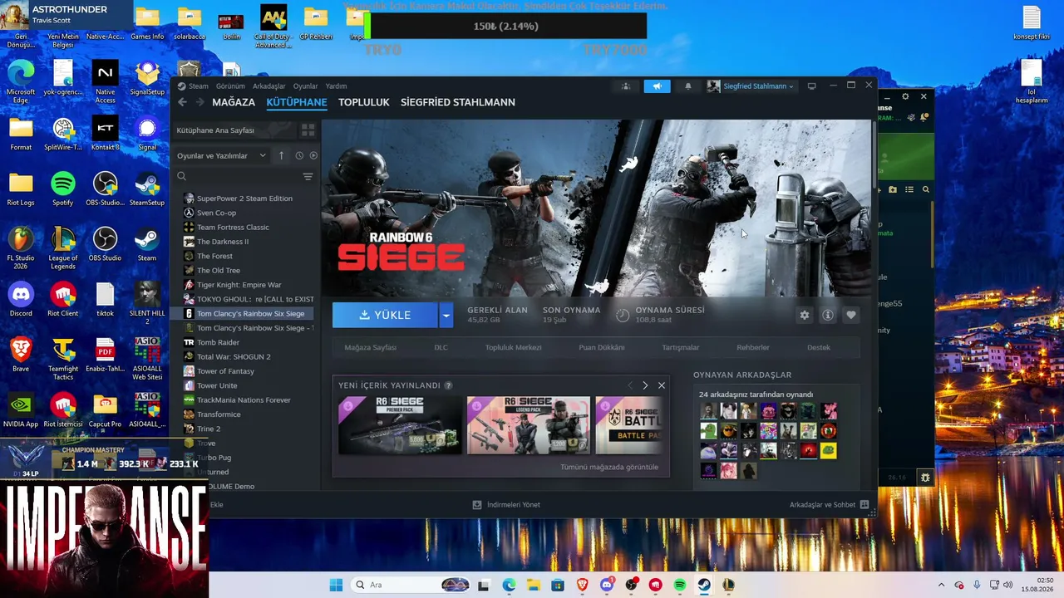Reverse library sort order arrow
Viewport: 1064px width, 598px height.
tap(281, 155)
